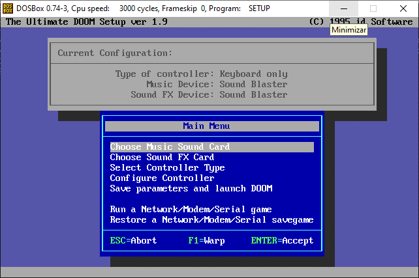Click Sound FX Device: Sound Blaster line
419x278 pixels.
[x=209, y=95]
